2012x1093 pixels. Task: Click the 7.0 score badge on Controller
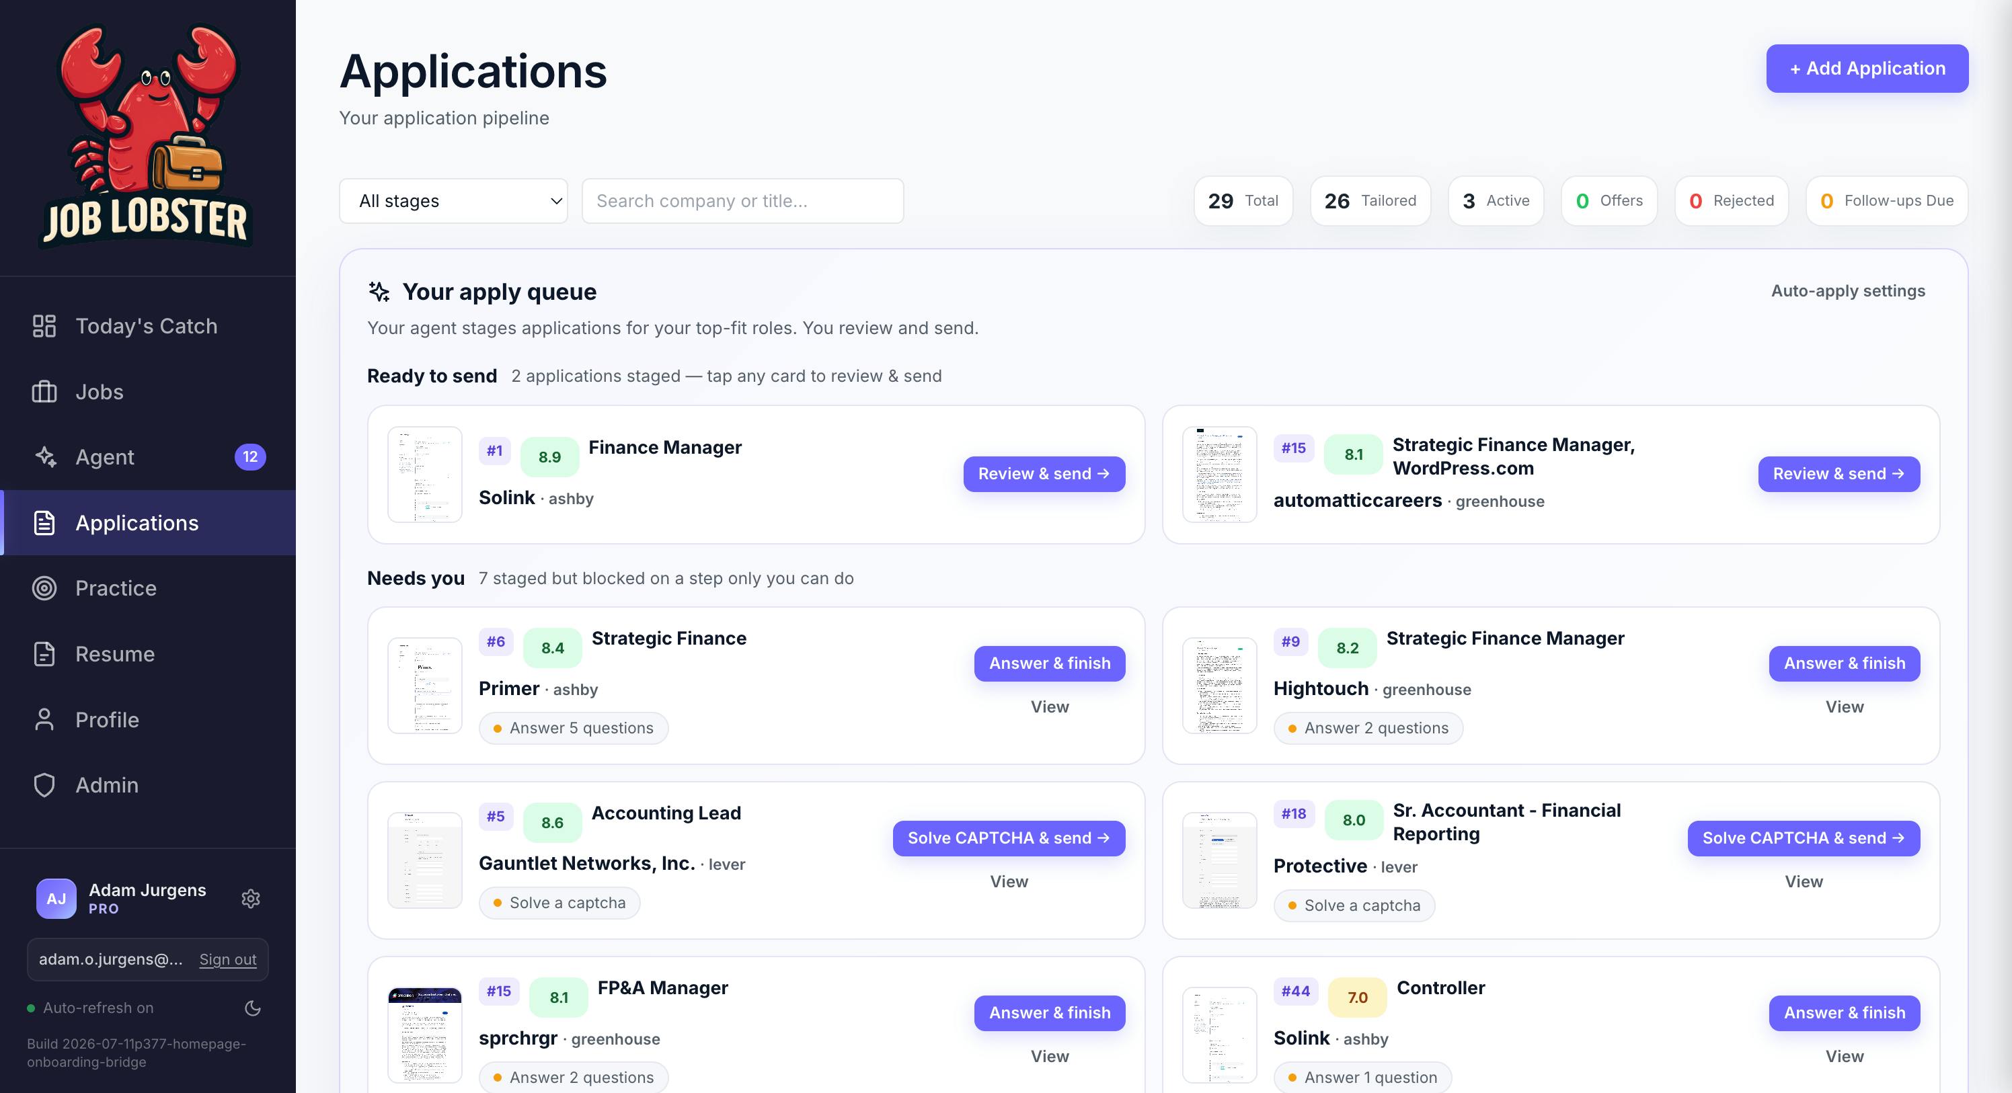point(1358,998)
